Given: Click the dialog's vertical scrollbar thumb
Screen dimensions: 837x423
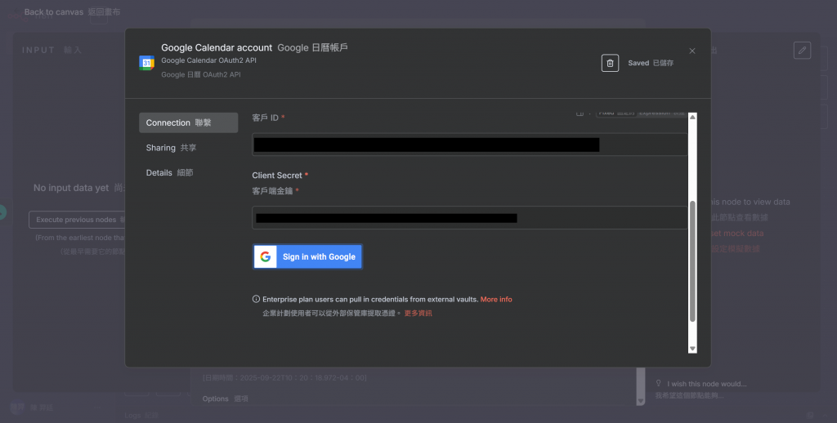Looking at the screenshot, I should [692, 261].
